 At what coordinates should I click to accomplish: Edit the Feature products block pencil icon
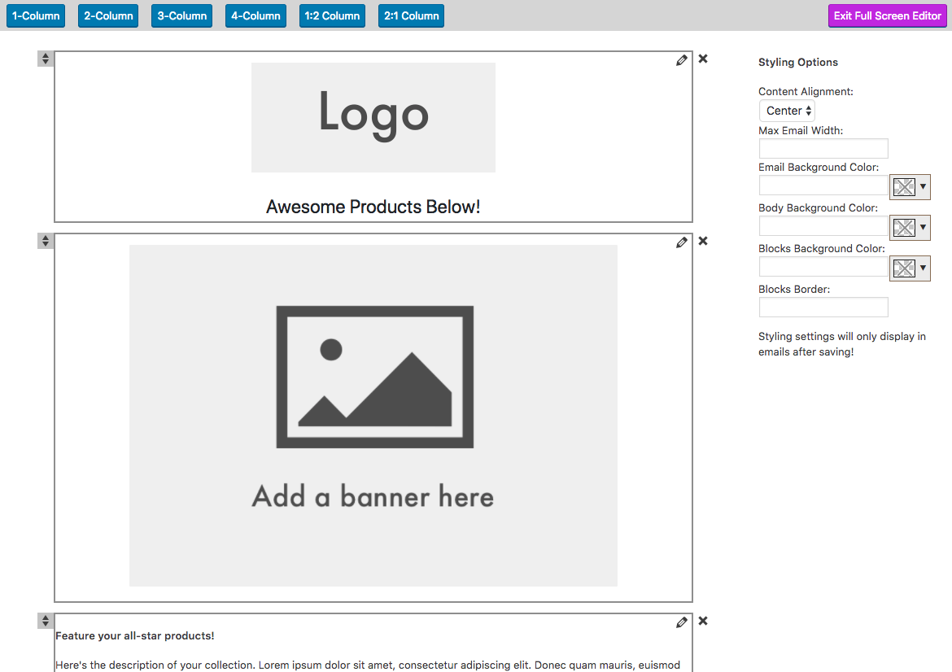click(x=682, y=622)
